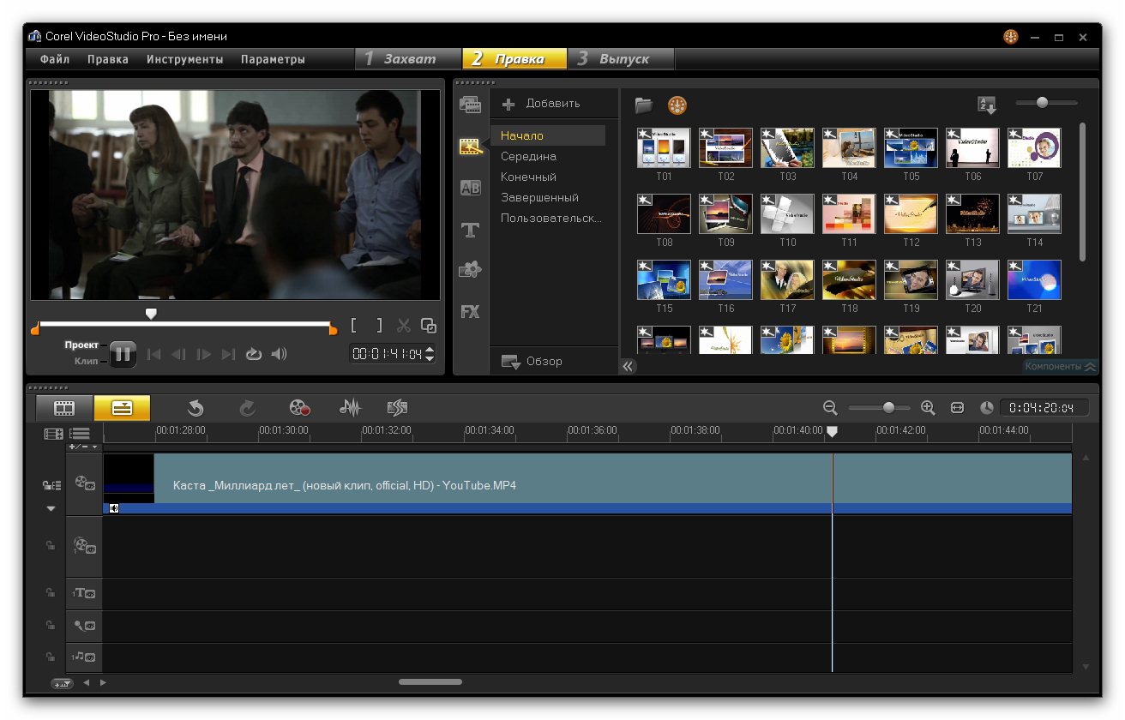Open the FX filters library icon

pyautogui.click(x=470, y=312)
